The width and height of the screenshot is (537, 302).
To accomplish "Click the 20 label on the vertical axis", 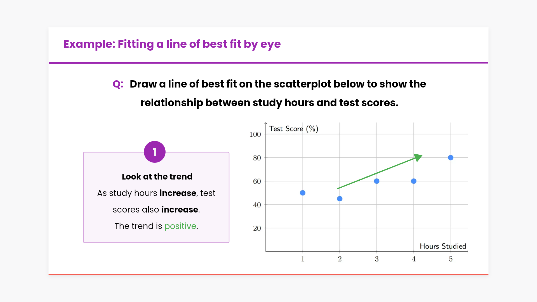I will [x=257, y=228].
